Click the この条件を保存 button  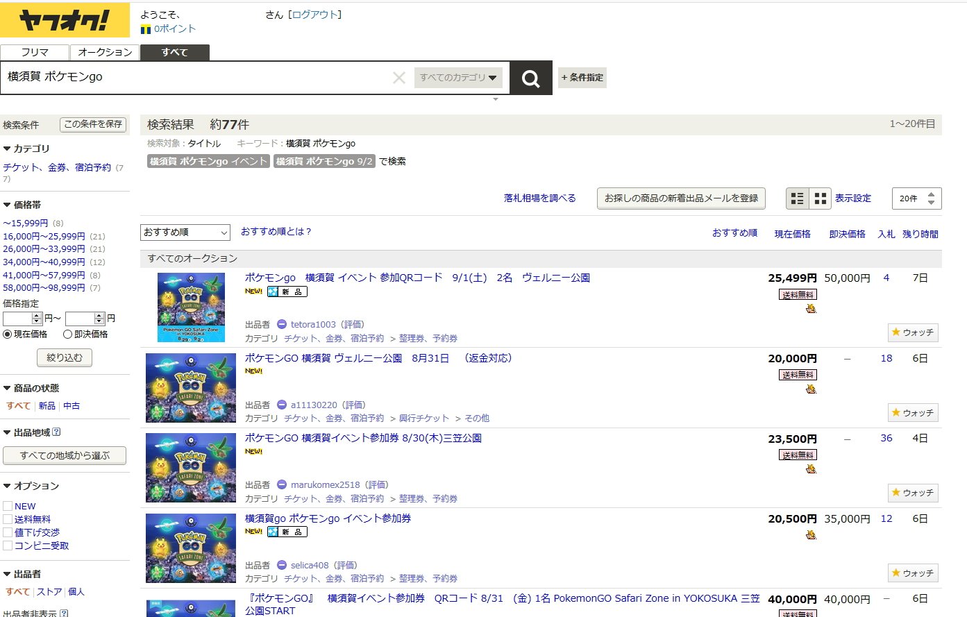point(93,124)
